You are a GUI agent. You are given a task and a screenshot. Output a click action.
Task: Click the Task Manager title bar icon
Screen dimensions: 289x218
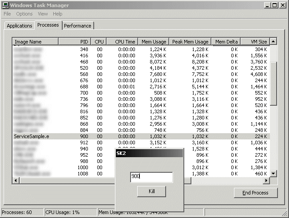[5, 5]
